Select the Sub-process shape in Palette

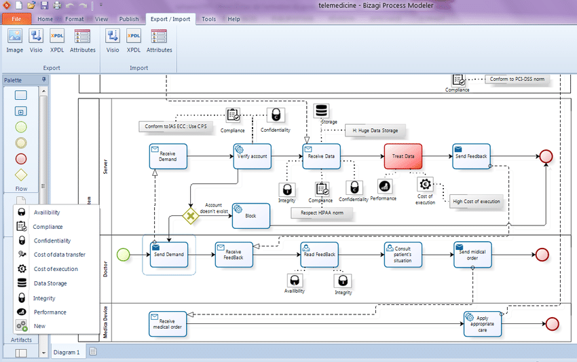coord(21,111)
